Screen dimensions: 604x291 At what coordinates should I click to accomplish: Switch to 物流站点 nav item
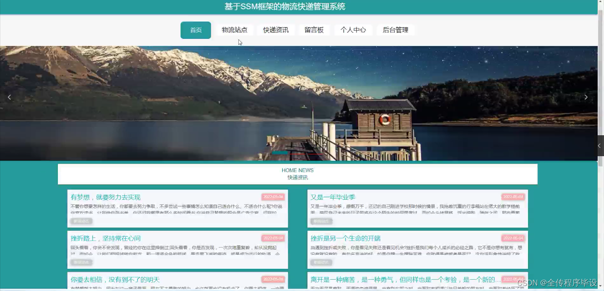coord(234,30)
